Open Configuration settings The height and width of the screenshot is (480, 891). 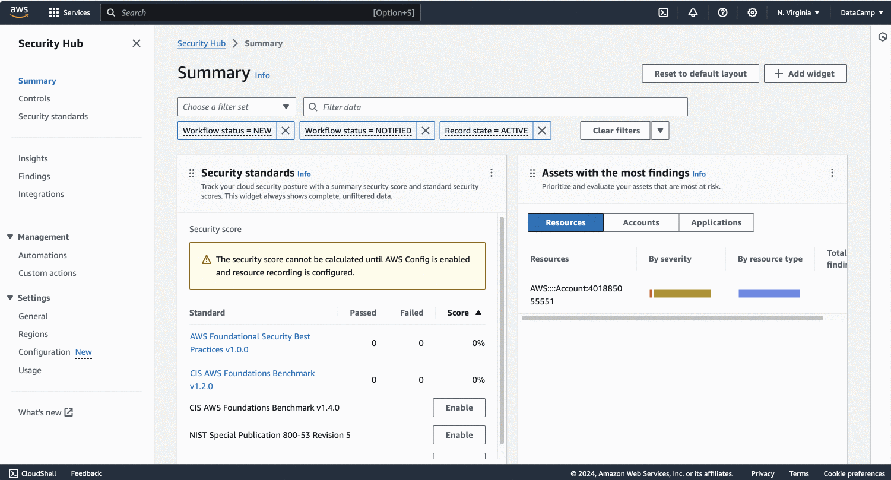pos(45,352)
